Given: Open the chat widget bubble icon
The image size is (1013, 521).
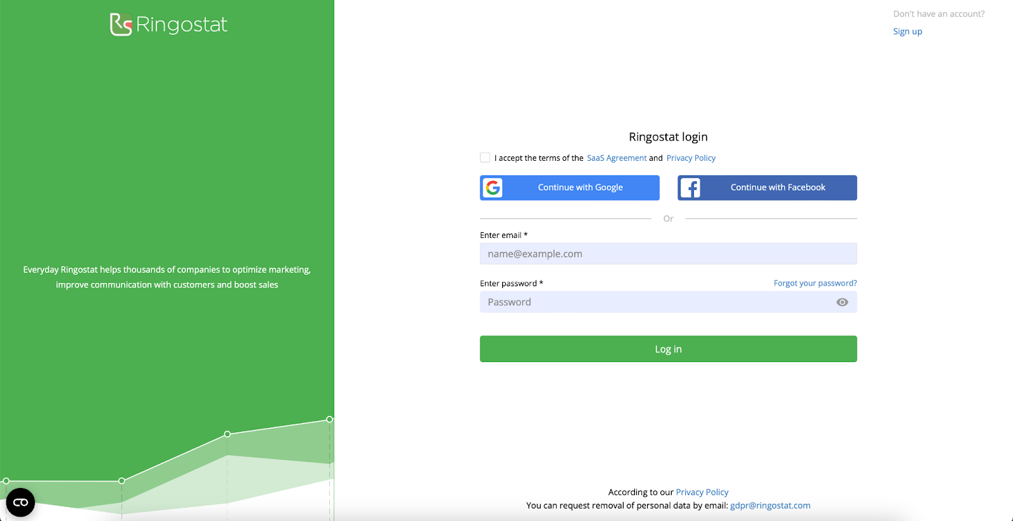Looking at the screenshot, I should tap(20, 503).
